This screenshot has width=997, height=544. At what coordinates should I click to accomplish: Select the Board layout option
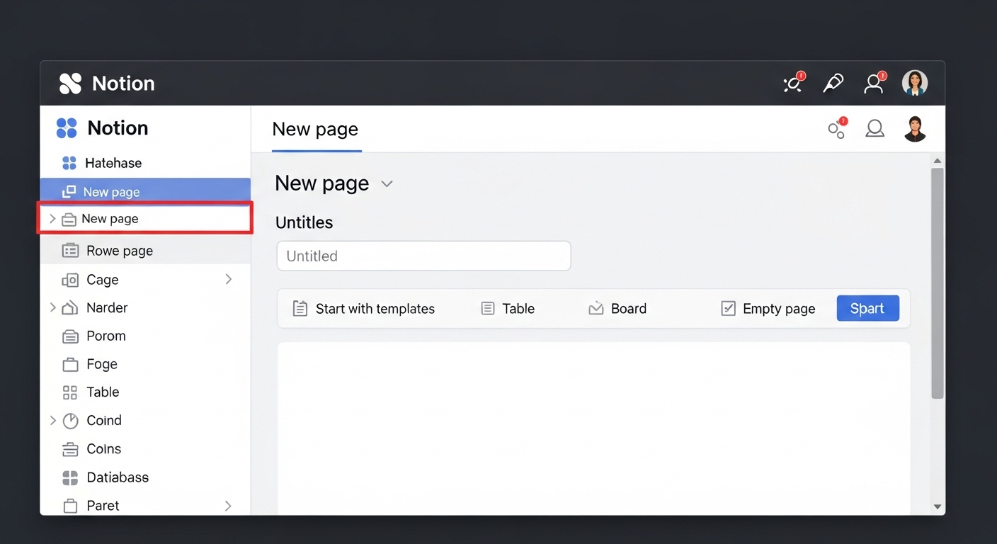617,309
